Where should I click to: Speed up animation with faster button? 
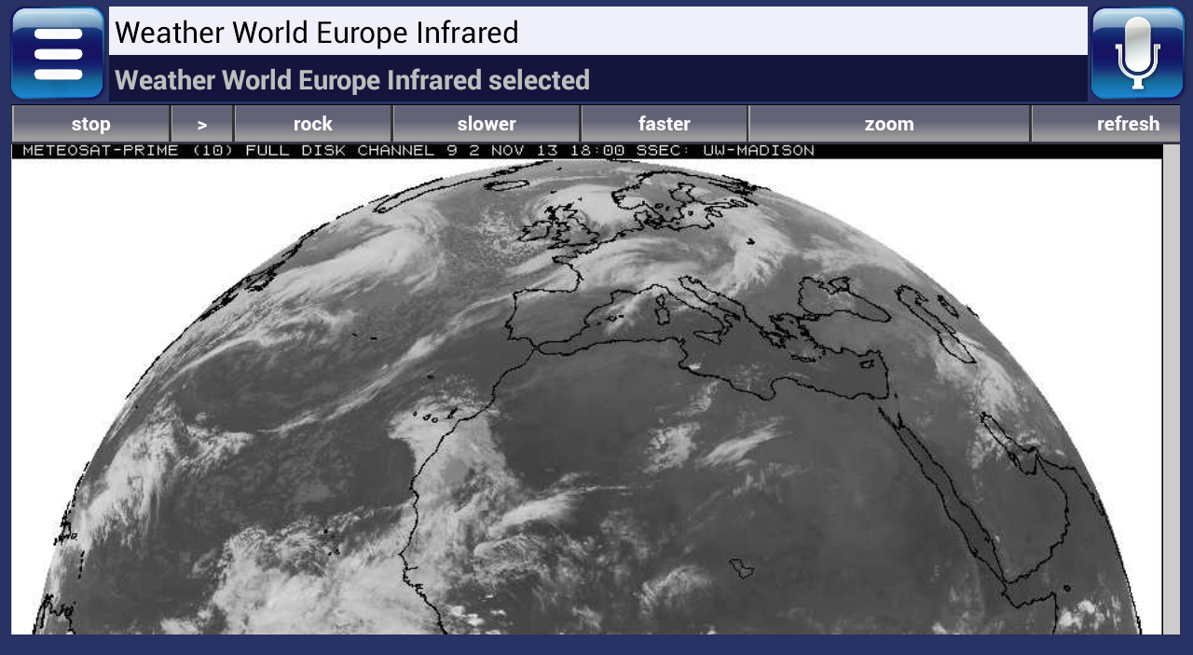(x=665, y=124)
